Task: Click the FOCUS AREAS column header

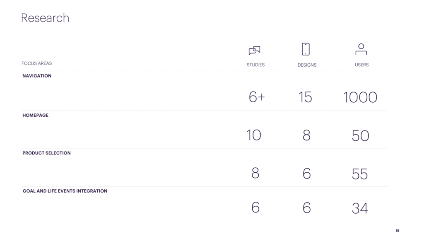Action: (37, 63)
